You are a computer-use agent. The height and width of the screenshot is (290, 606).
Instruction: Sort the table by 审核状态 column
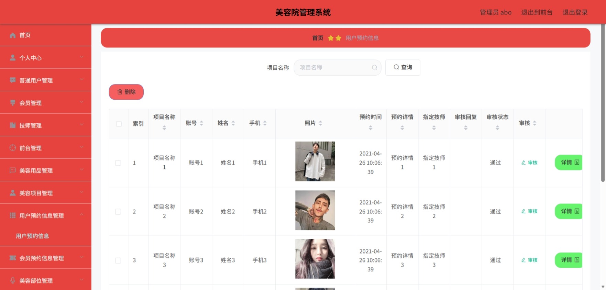pyautogui.click(x=497, y=128)
